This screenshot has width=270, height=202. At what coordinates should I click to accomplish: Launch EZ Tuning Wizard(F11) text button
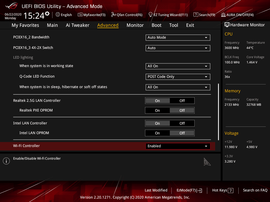pyautogui.click(x=171, y=15)
